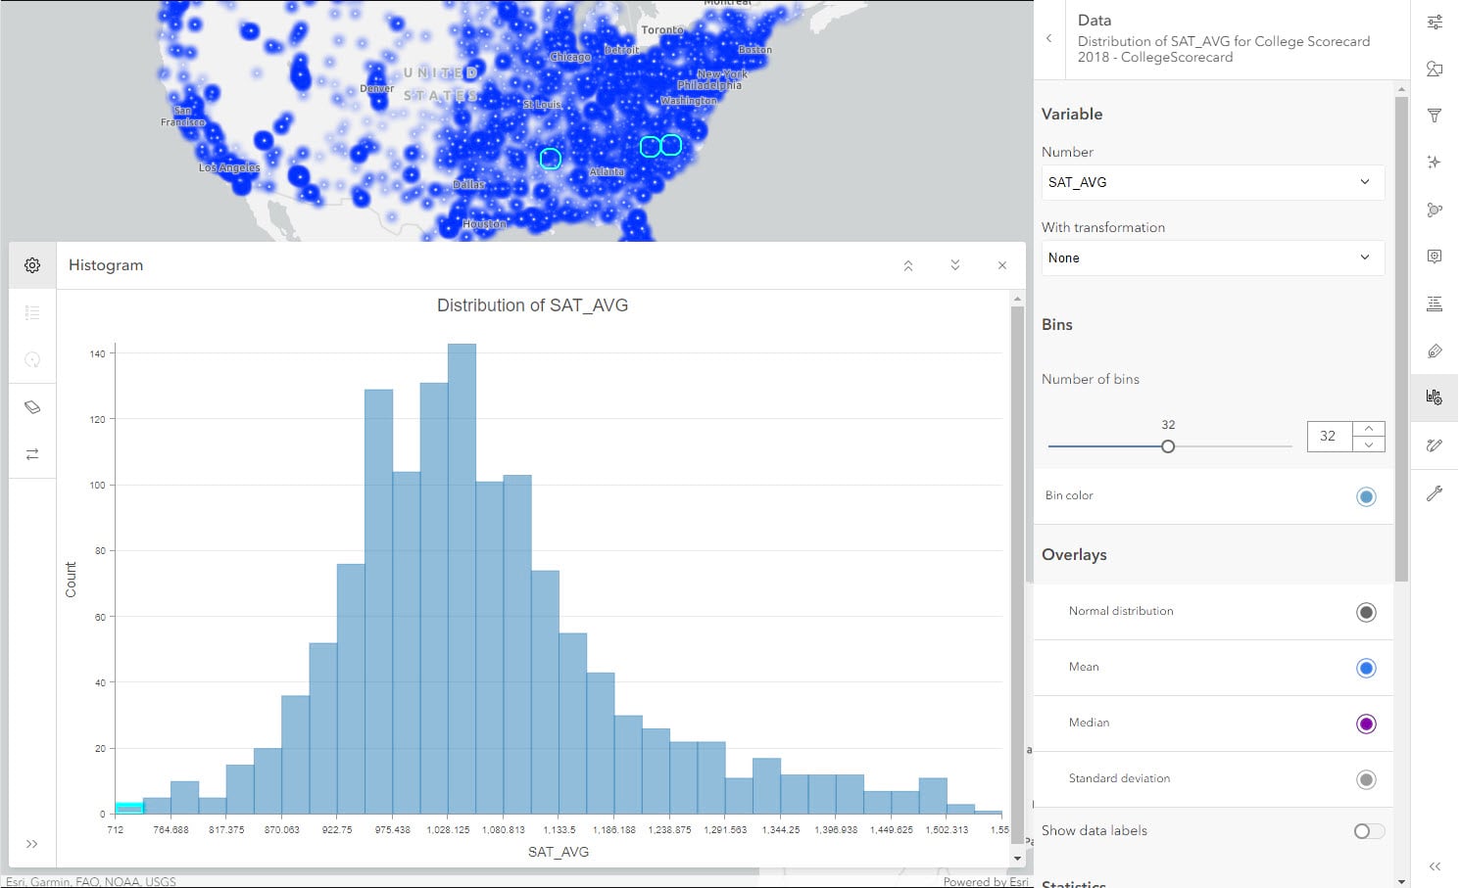Click the Powered by Esri link

(986, 881)
